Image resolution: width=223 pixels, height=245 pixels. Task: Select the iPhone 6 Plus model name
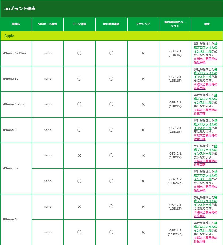(14, 105)
